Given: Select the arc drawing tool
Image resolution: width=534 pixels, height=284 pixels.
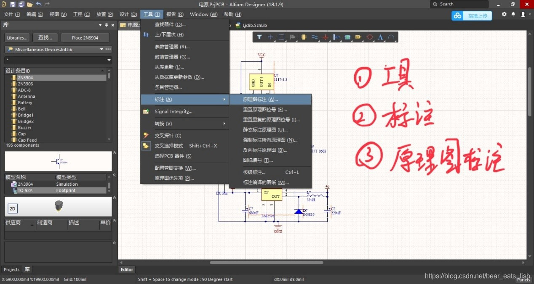Looking at the screenshot, I should click(391, 37).
